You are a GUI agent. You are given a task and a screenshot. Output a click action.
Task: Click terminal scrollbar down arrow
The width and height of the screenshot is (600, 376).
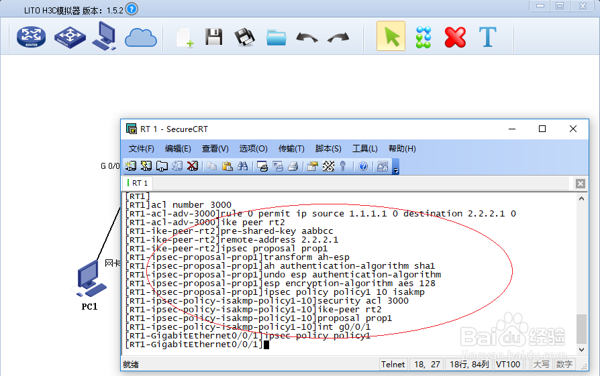click(x=581, y=350)
